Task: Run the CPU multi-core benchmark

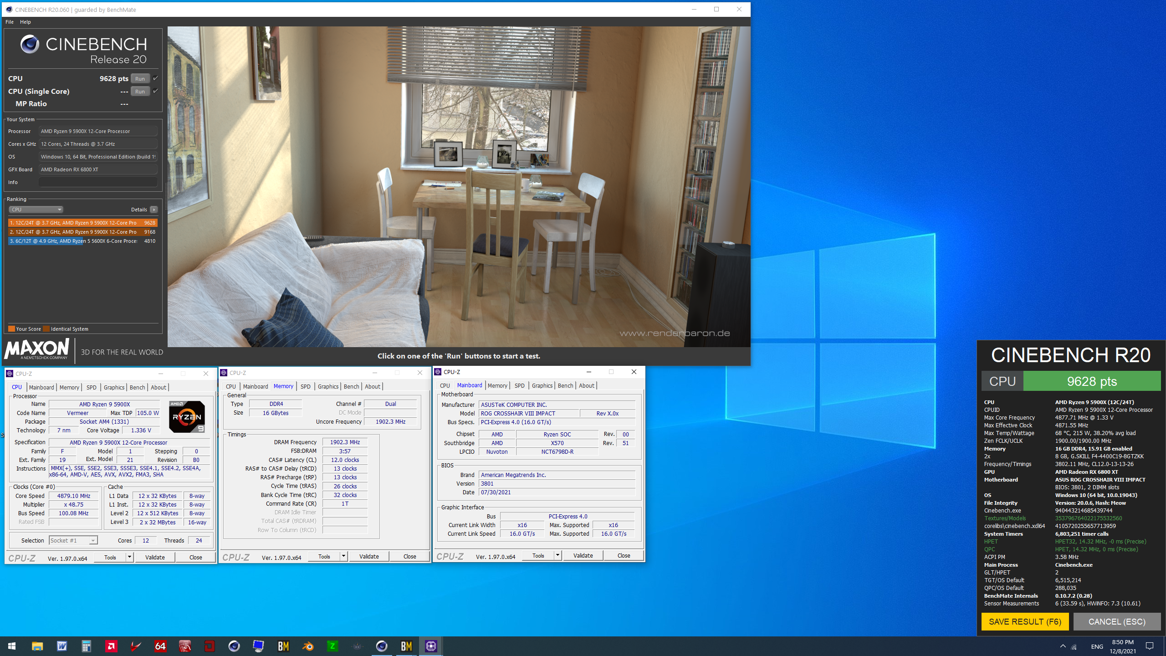Action: [140, 78]
